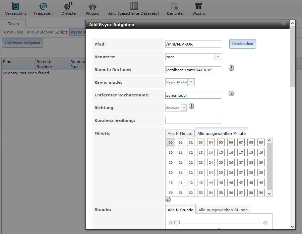Select minute 45 toggle
Image resolution: width=302 pixels, height=234 pixels.
coord(221,183)
